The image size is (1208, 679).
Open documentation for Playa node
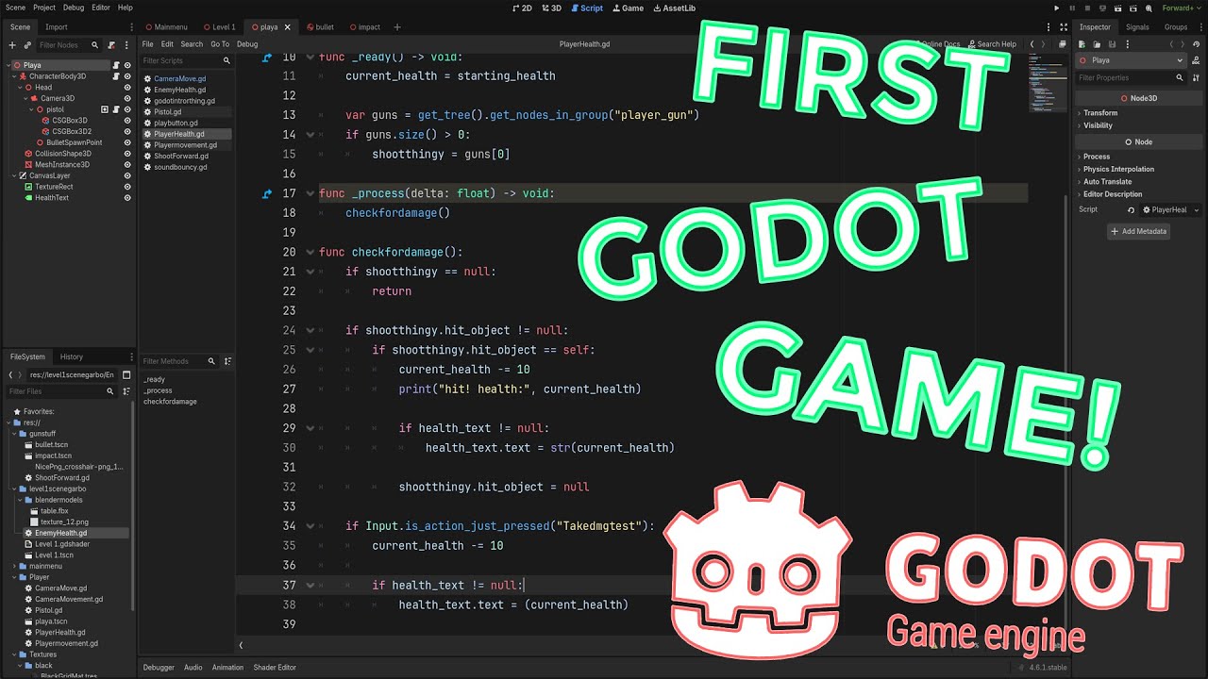pyautogui.click(x=1197, y=60)
